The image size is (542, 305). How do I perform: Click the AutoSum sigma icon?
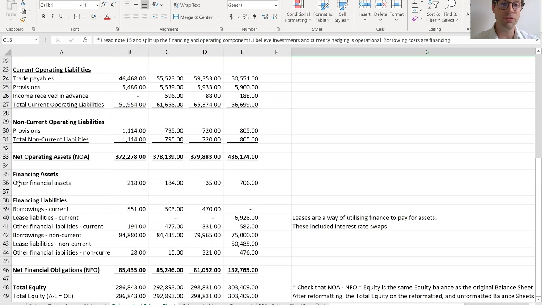pos(415,2)
